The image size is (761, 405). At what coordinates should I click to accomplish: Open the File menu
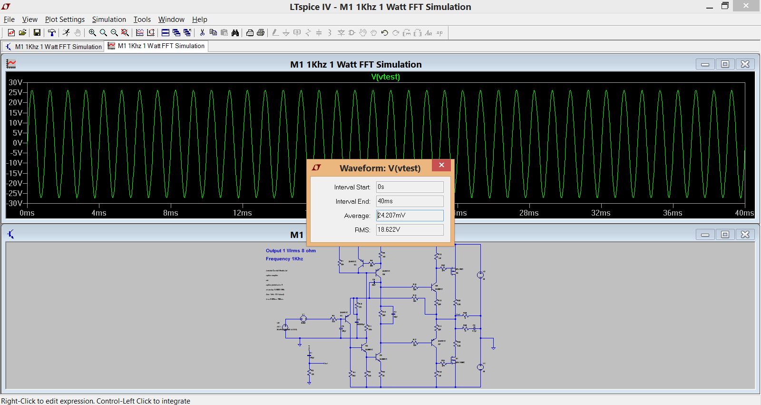(x=9, y=20)
